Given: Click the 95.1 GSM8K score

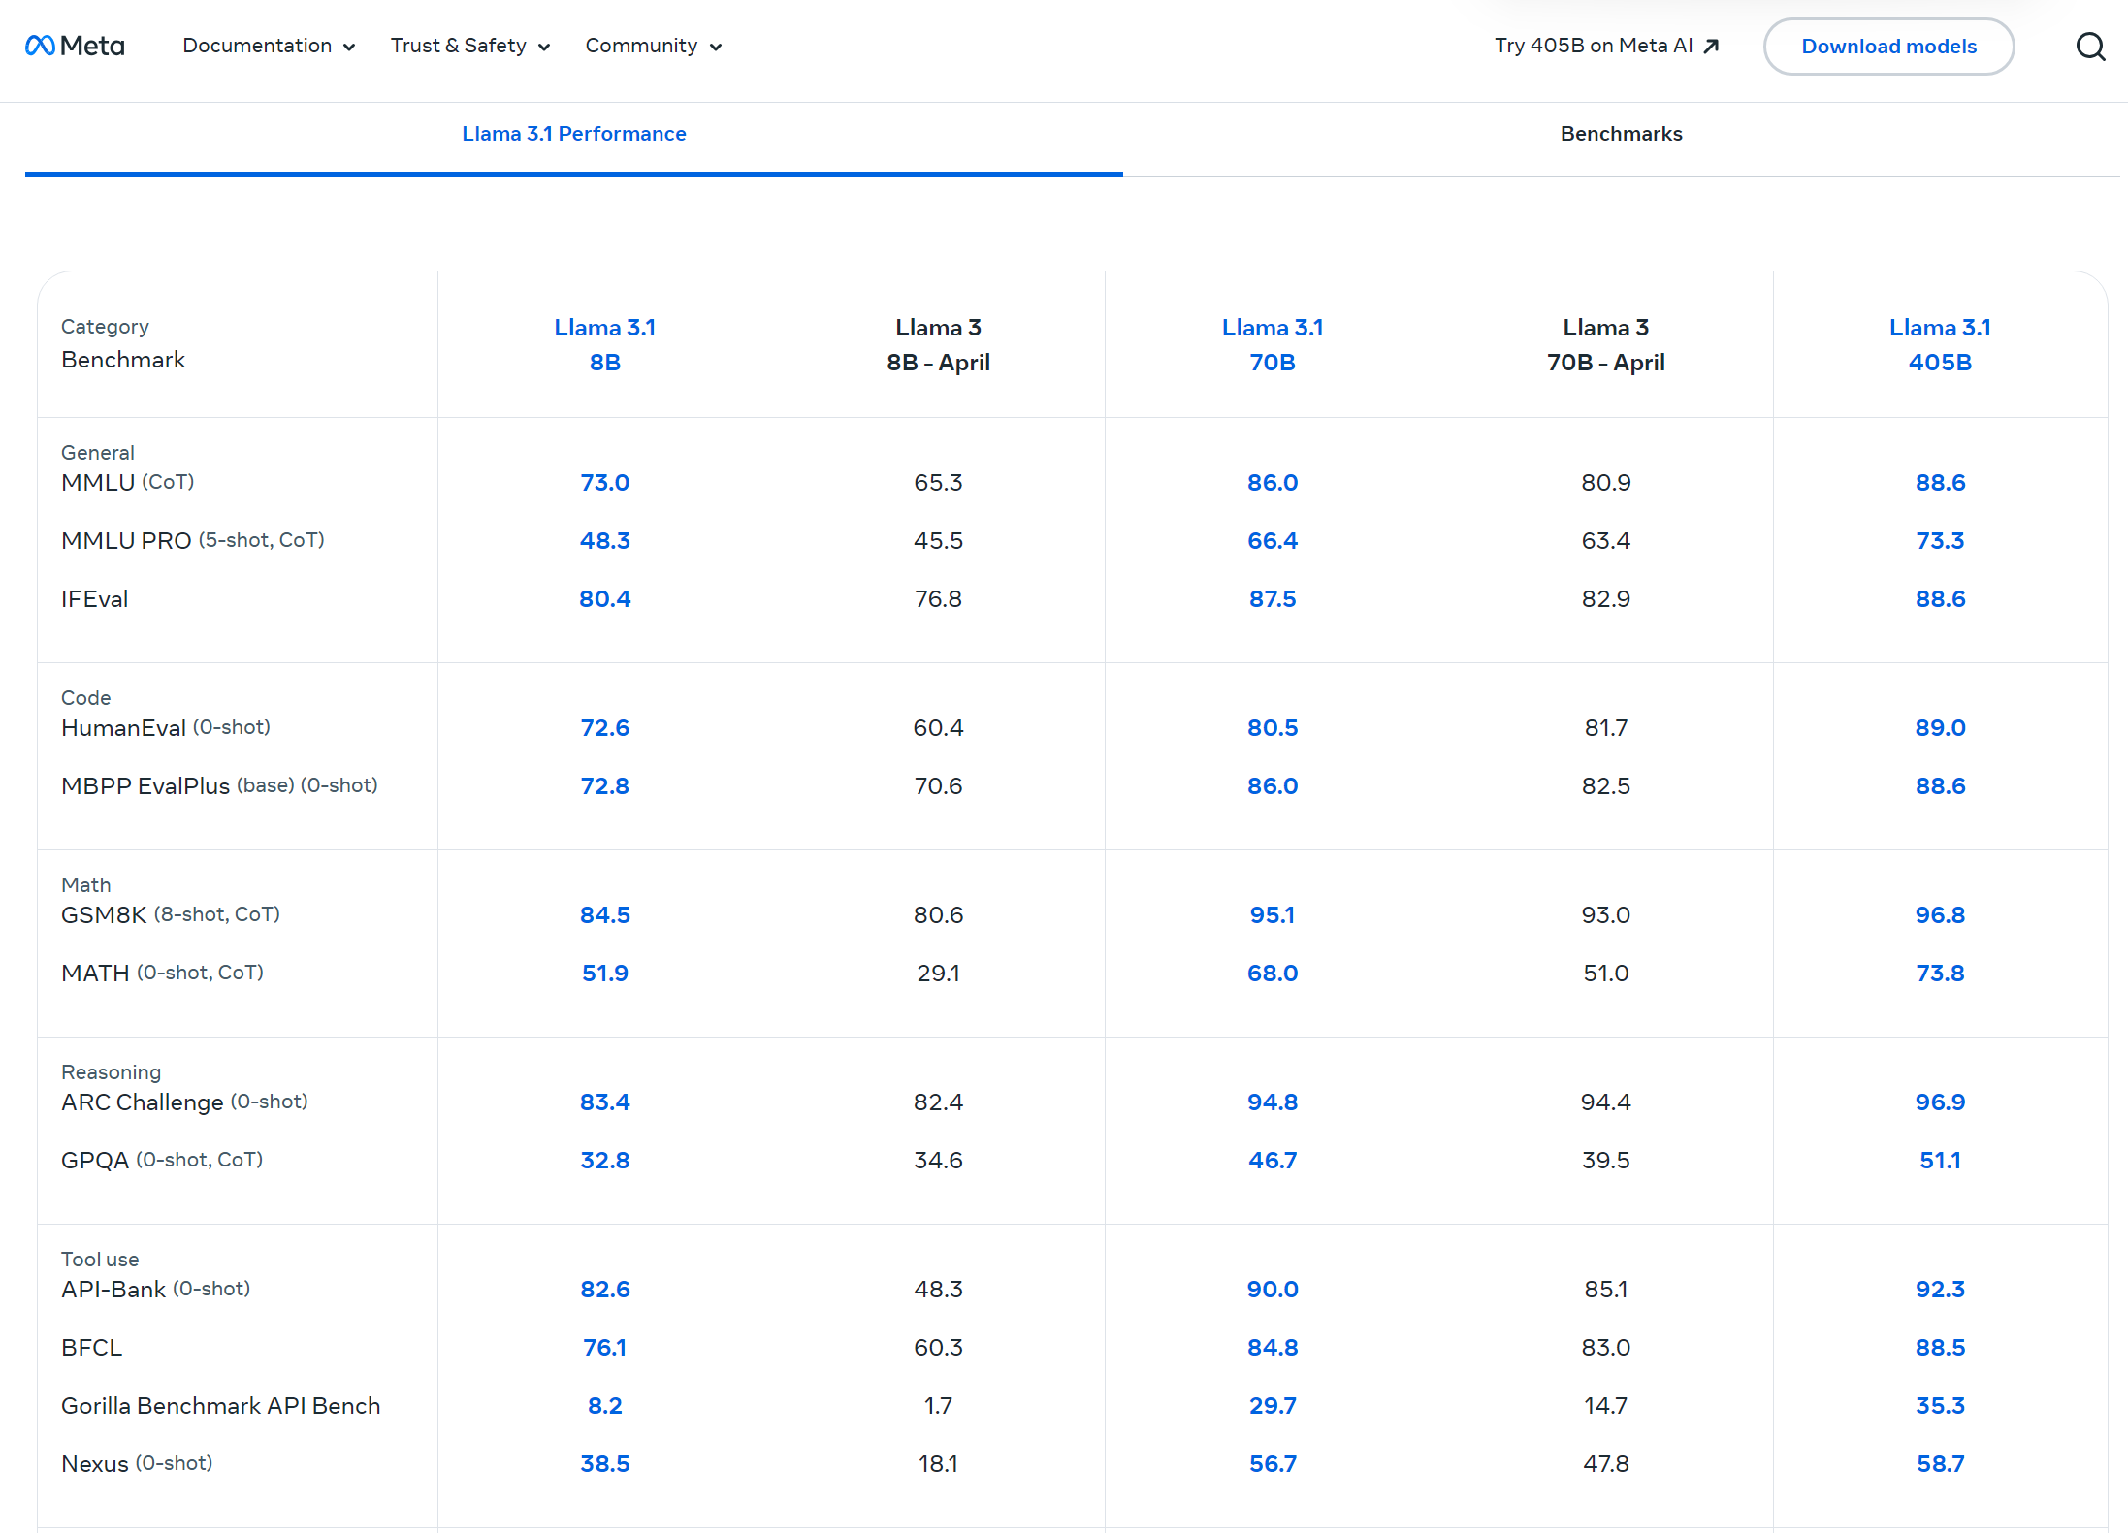Looking at the screenshot, I should pyautogui.click(x=1273, y=914).
